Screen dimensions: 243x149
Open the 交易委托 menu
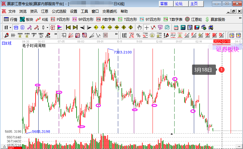tap(109, 11)
